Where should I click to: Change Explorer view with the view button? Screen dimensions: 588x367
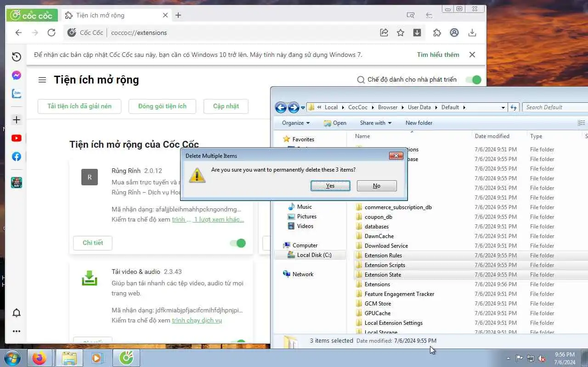pos(582,123)
